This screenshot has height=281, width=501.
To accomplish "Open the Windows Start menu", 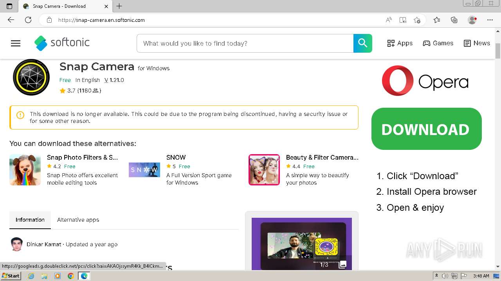I will (x=11, y=276).
